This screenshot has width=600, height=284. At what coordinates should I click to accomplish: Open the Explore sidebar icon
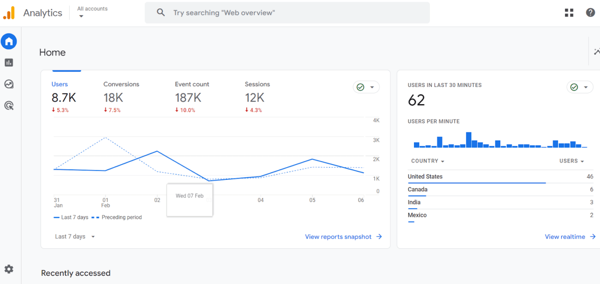point(9,84)
